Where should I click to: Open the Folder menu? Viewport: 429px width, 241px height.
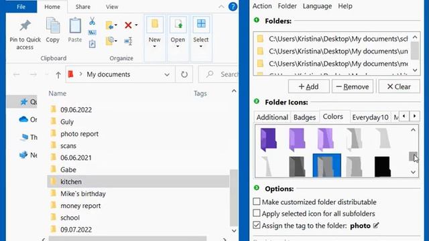[x=288, y=6]
